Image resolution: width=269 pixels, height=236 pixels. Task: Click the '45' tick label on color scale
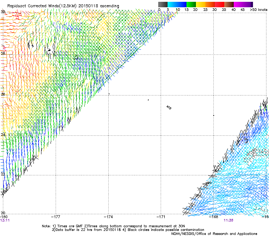click(x=242, y=10)
